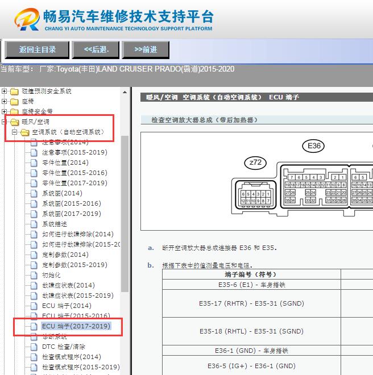Click the 暖风/空调 open folder icon
The width and height of the screenshot is (373, 375).
(15, 122)
